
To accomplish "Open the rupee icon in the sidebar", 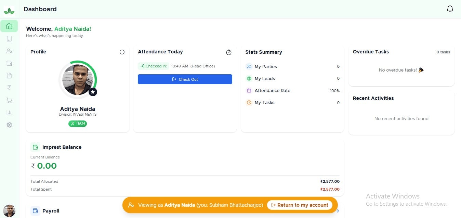I will point(9,88).
